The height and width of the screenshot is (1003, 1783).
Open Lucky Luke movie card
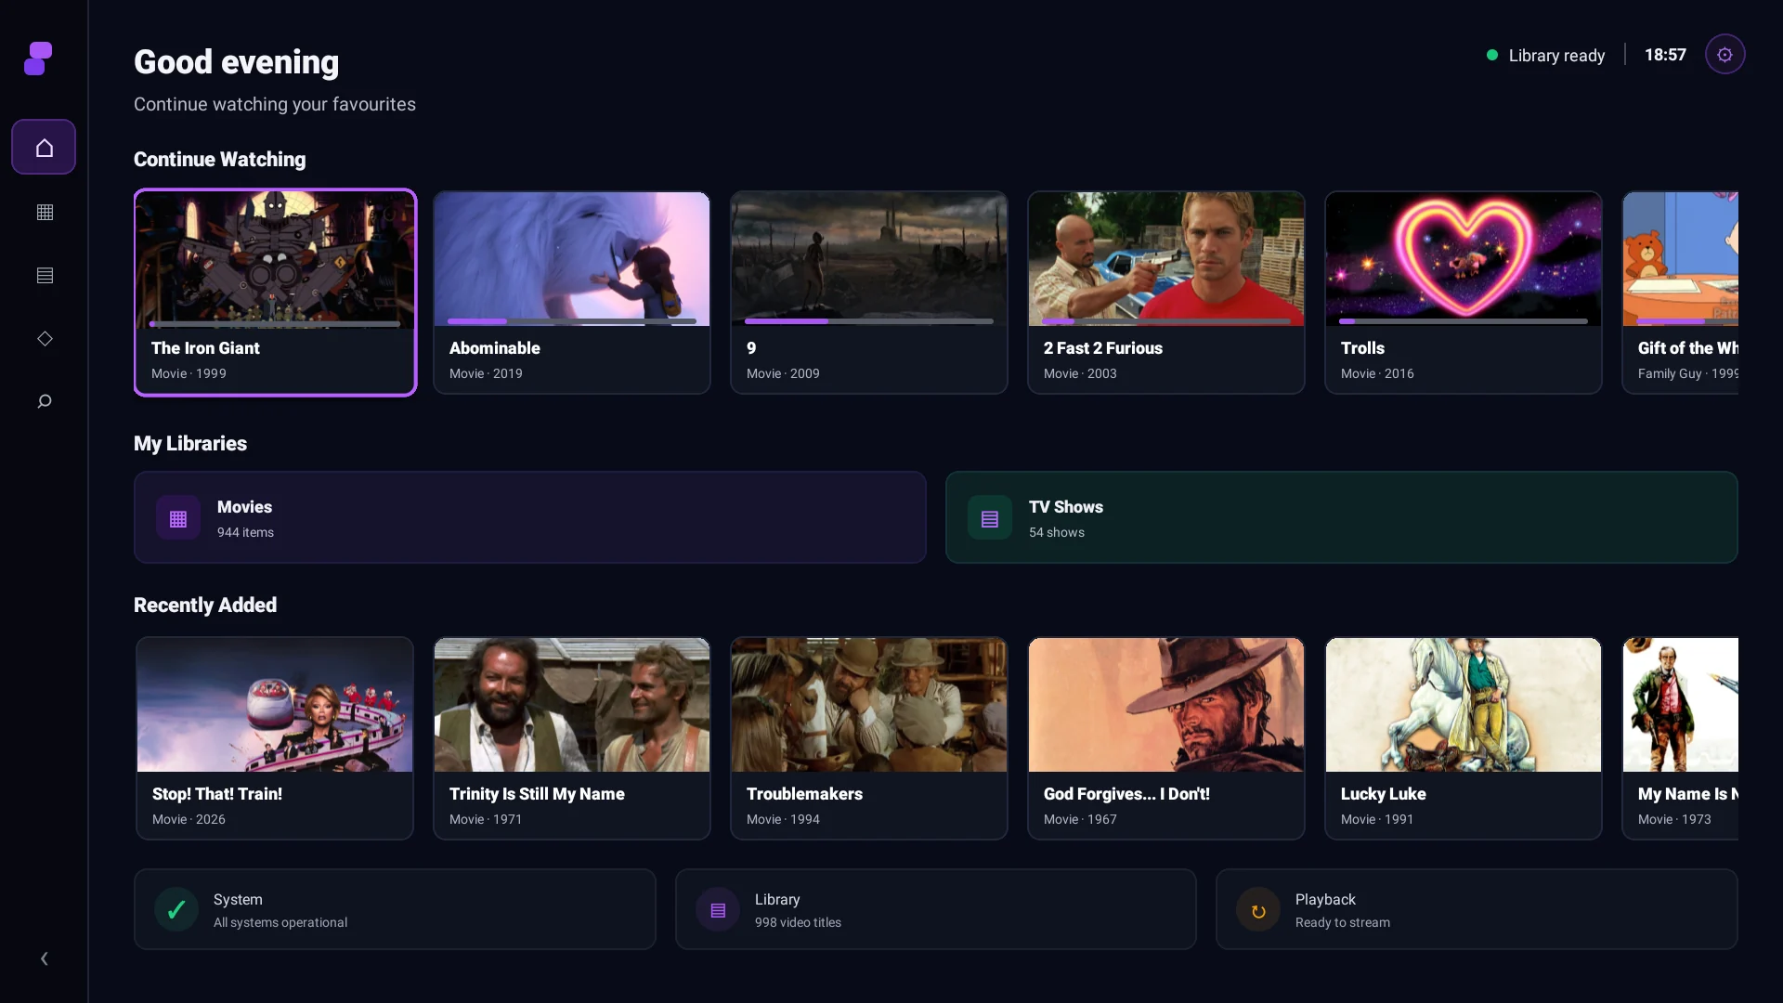[x=1464, y=738]
